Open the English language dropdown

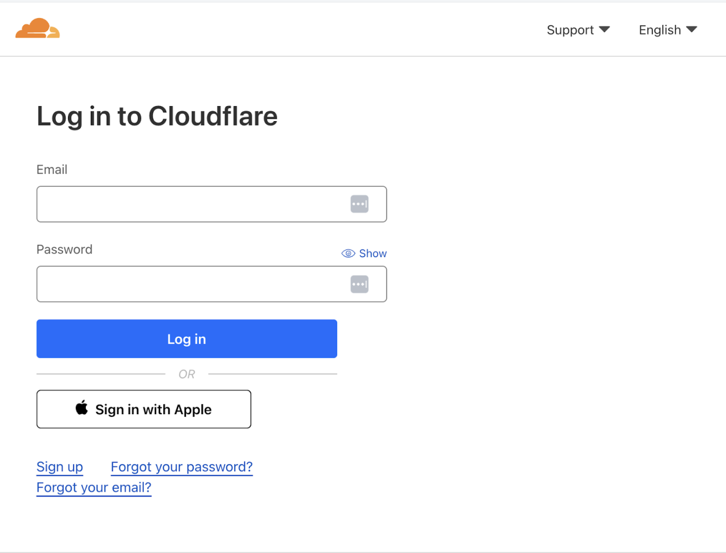click(x=668, y=30)
